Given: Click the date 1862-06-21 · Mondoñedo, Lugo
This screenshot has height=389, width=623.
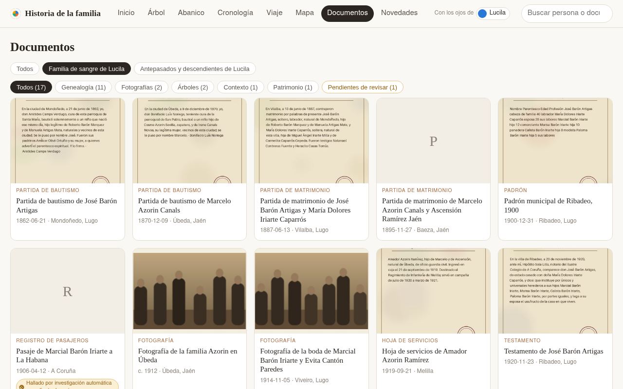Looking at the screenshot, I should coord(57,221).
